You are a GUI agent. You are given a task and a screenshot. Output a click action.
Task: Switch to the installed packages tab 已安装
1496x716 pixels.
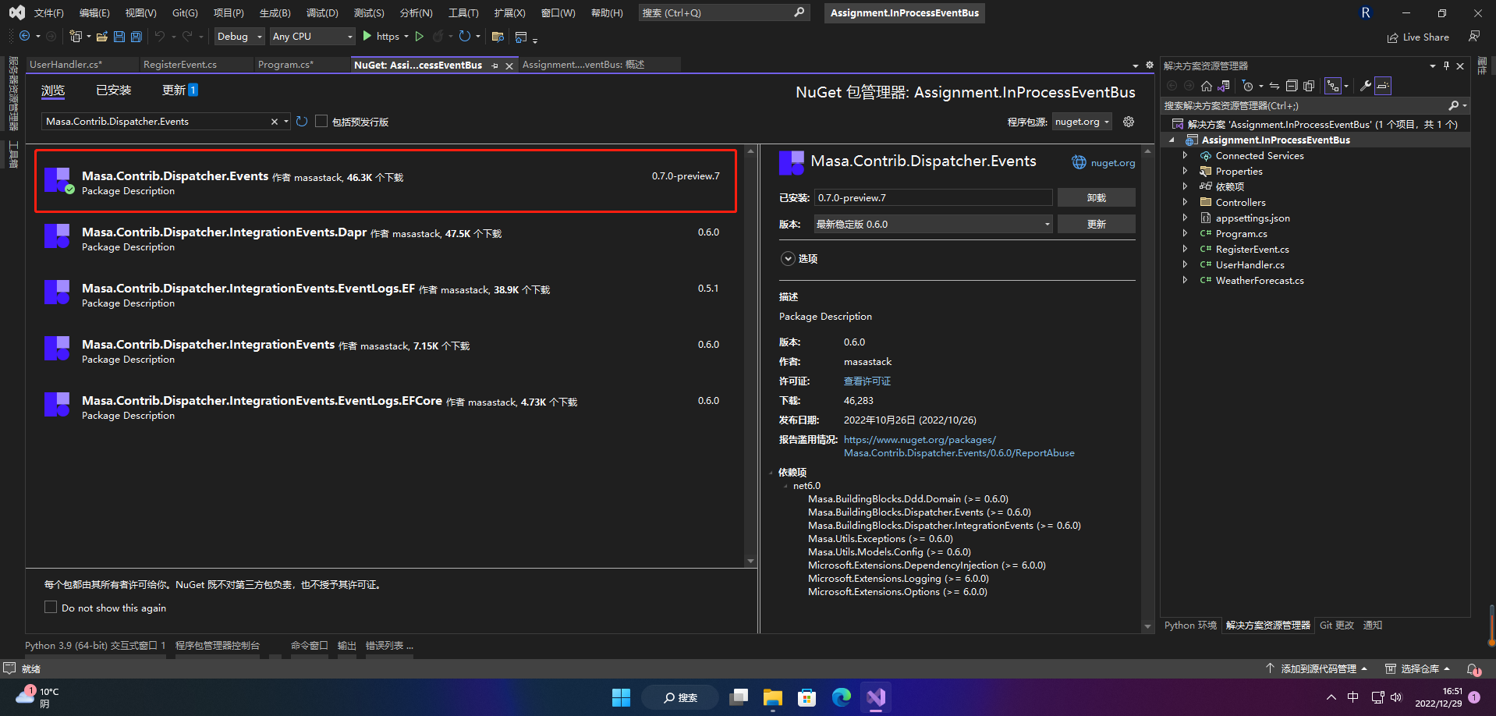click(113, 90)
